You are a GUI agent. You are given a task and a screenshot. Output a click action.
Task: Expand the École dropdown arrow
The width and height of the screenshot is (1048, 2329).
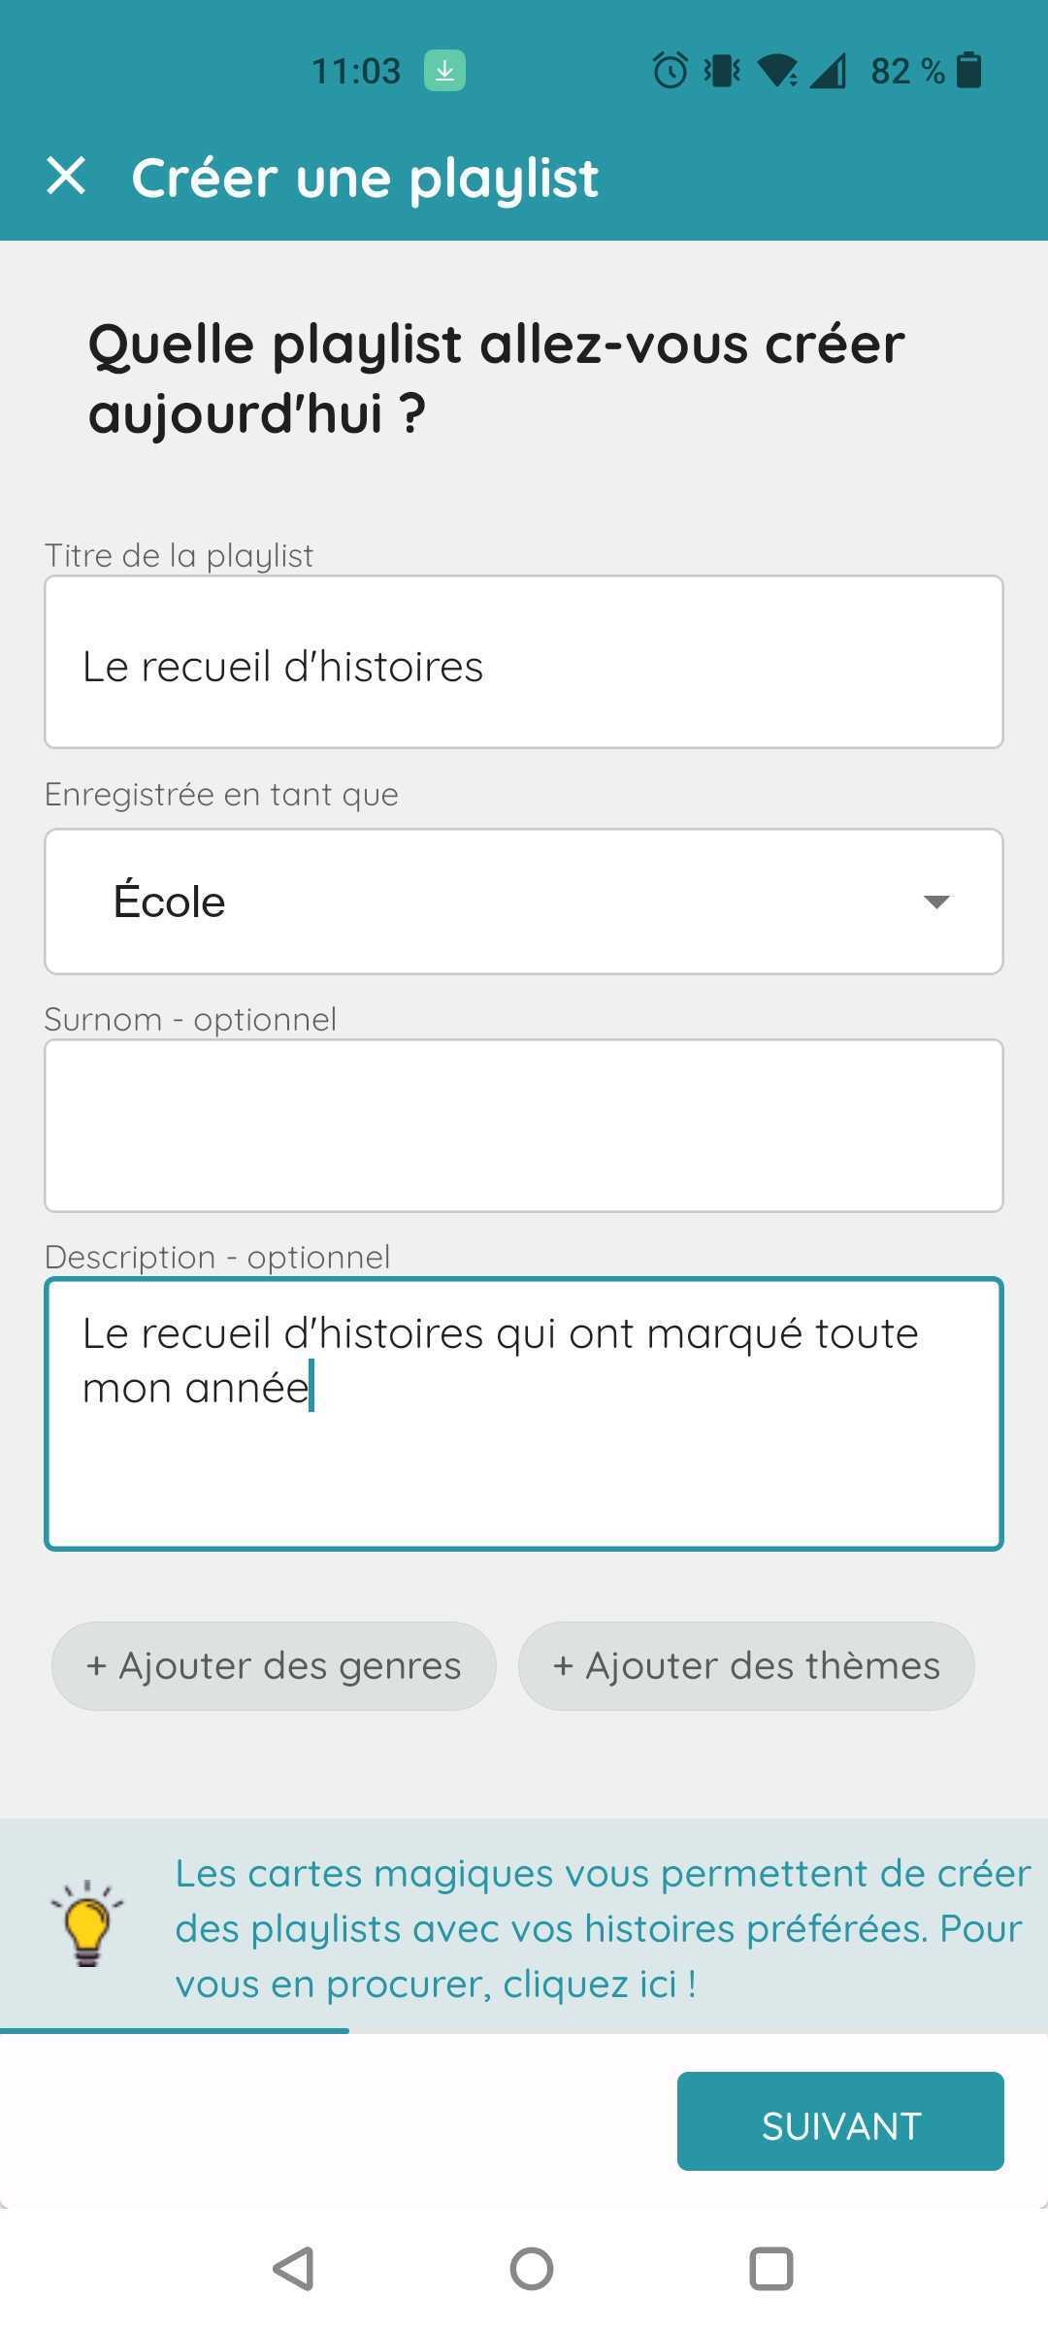(936, 902)
